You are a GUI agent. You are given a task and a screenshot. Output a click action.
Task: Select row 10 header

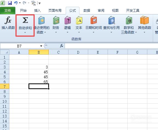[5, 101]
